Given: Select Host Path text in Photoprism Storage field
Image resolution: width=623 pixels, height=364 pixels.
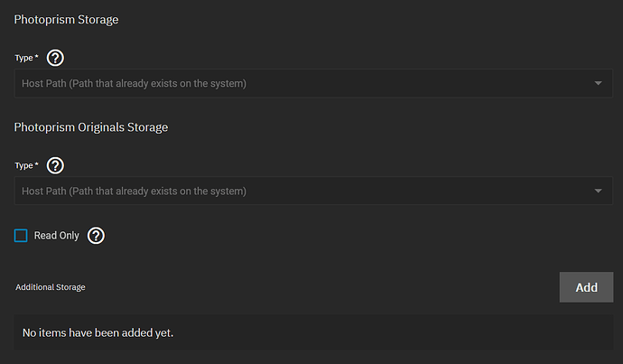Looking at the screenshot, I should tap(134, 83).
